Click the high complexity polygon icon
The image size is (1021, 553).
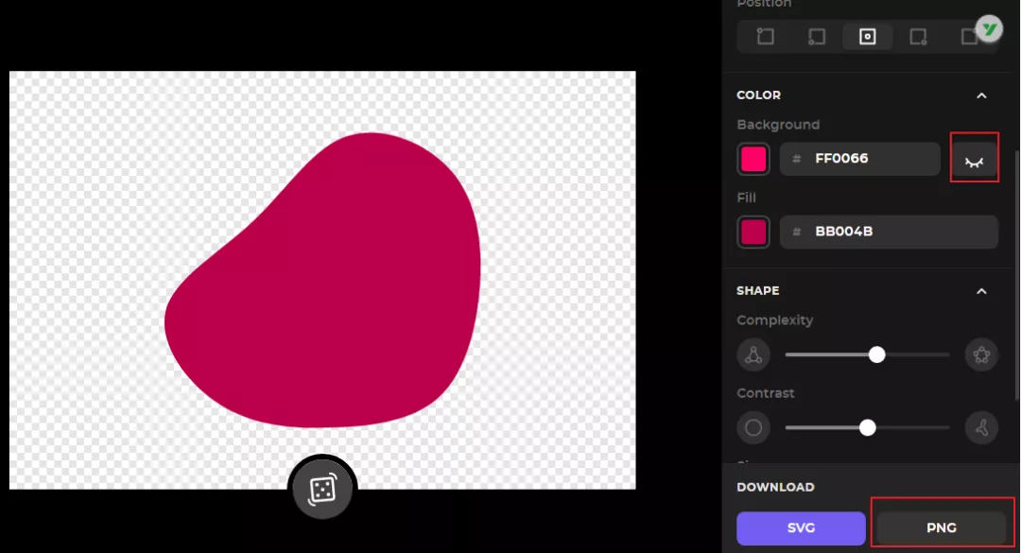pyautogui.click(x=981, y=355)
